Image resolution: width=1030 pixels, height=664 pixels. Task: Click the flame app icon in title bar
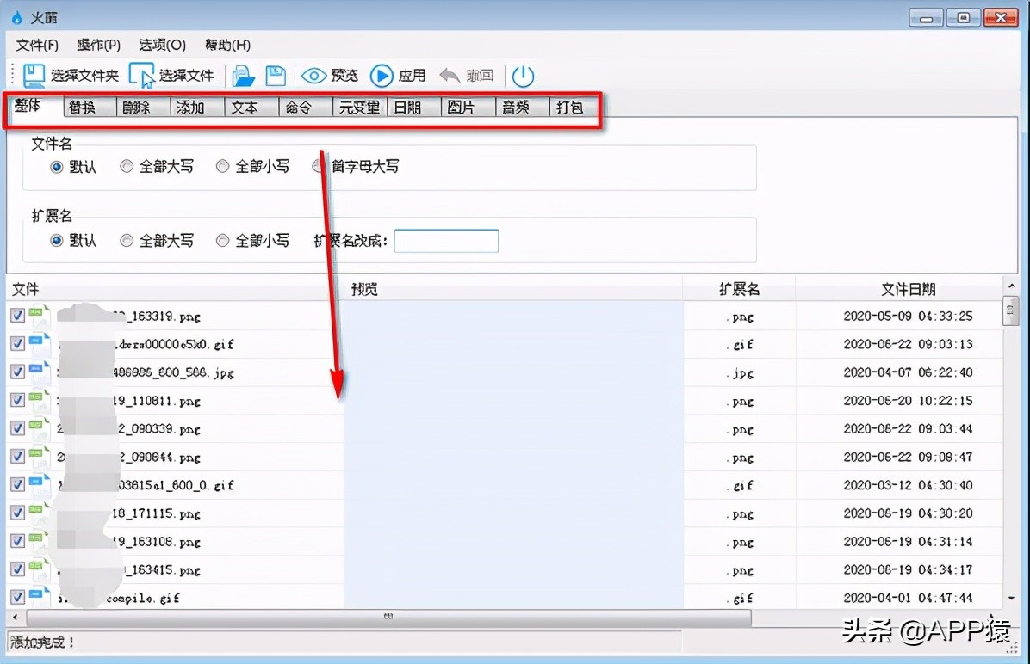[17, 16]
